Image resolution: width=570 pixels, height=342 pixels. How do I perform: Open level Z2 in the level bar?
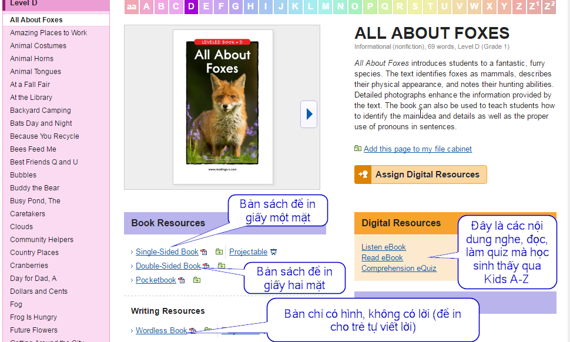[x=549, y=7]
